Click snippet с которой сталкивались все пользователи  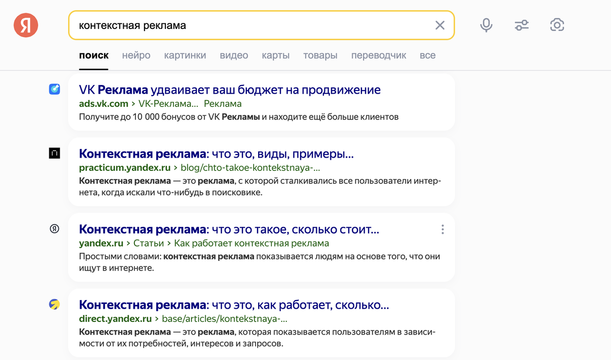(260, 187)
